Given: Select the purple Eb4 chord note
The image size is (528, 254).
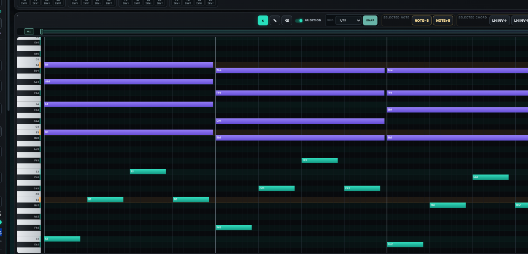Looking at the screenshot, I should point(457,110).
